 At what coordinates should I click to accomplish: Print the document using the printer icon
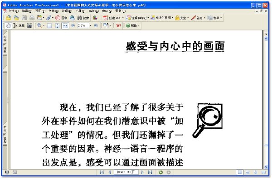pyautogui.click(x=32, y=18)
